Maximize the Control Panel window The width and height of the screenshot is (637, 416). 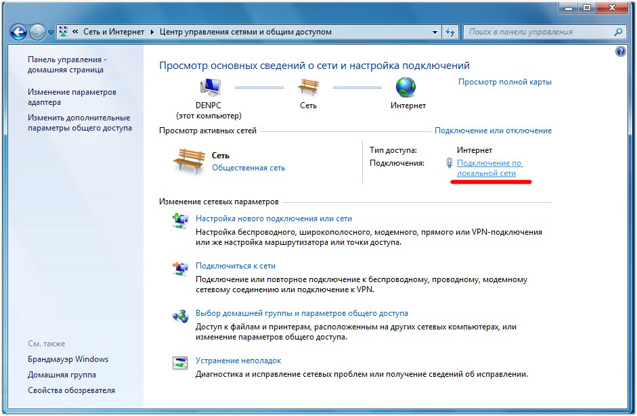pos(587,7)
